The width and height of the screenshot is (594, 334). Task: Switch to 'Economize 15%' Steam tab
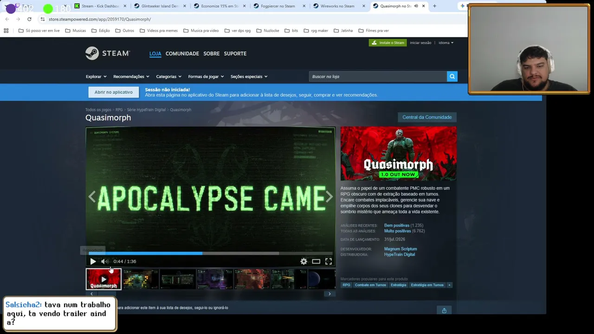tap(219, 6)
